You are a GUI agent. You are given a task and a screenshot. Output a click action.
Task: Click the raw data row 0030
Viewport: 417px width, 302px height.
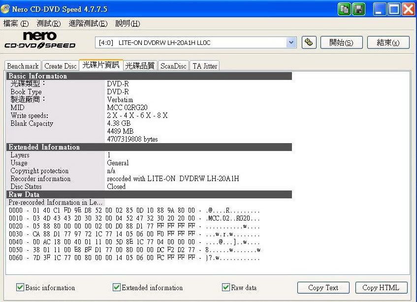134,234
